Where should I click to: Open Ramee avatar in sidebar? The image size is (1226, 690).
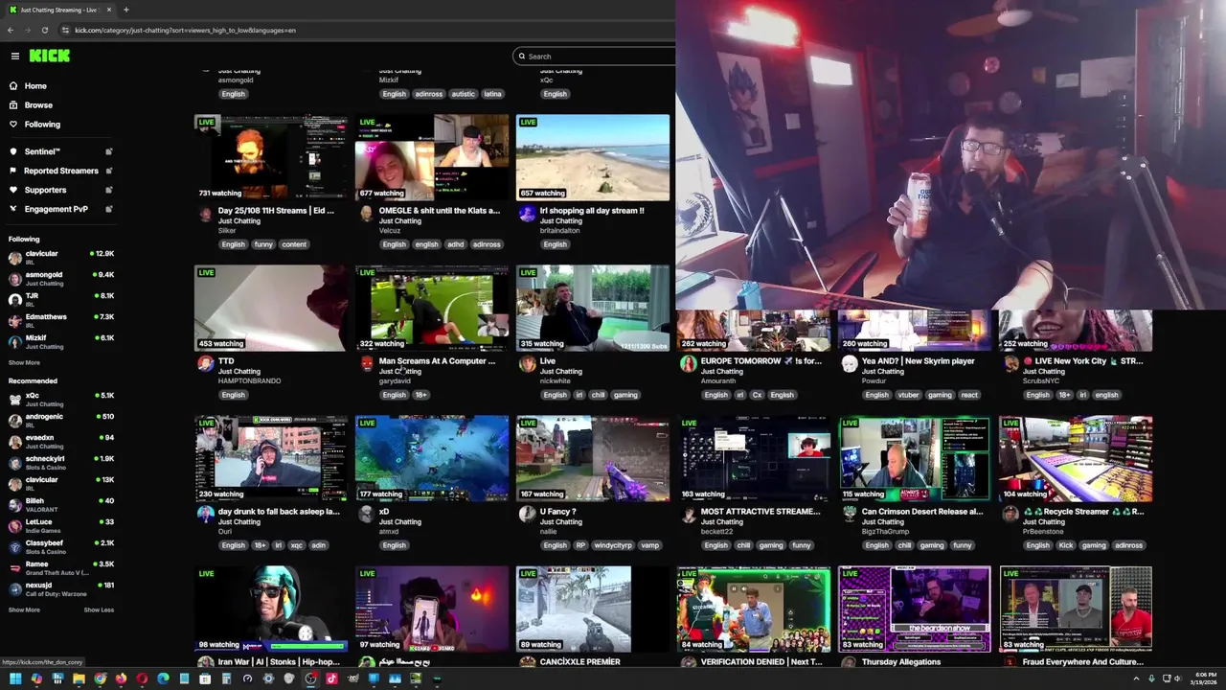[x=15, y=567]
